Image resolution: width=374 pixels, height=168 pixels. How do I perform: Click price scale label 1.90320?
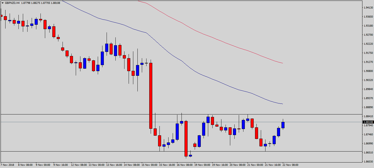click(x=368, y=80)
